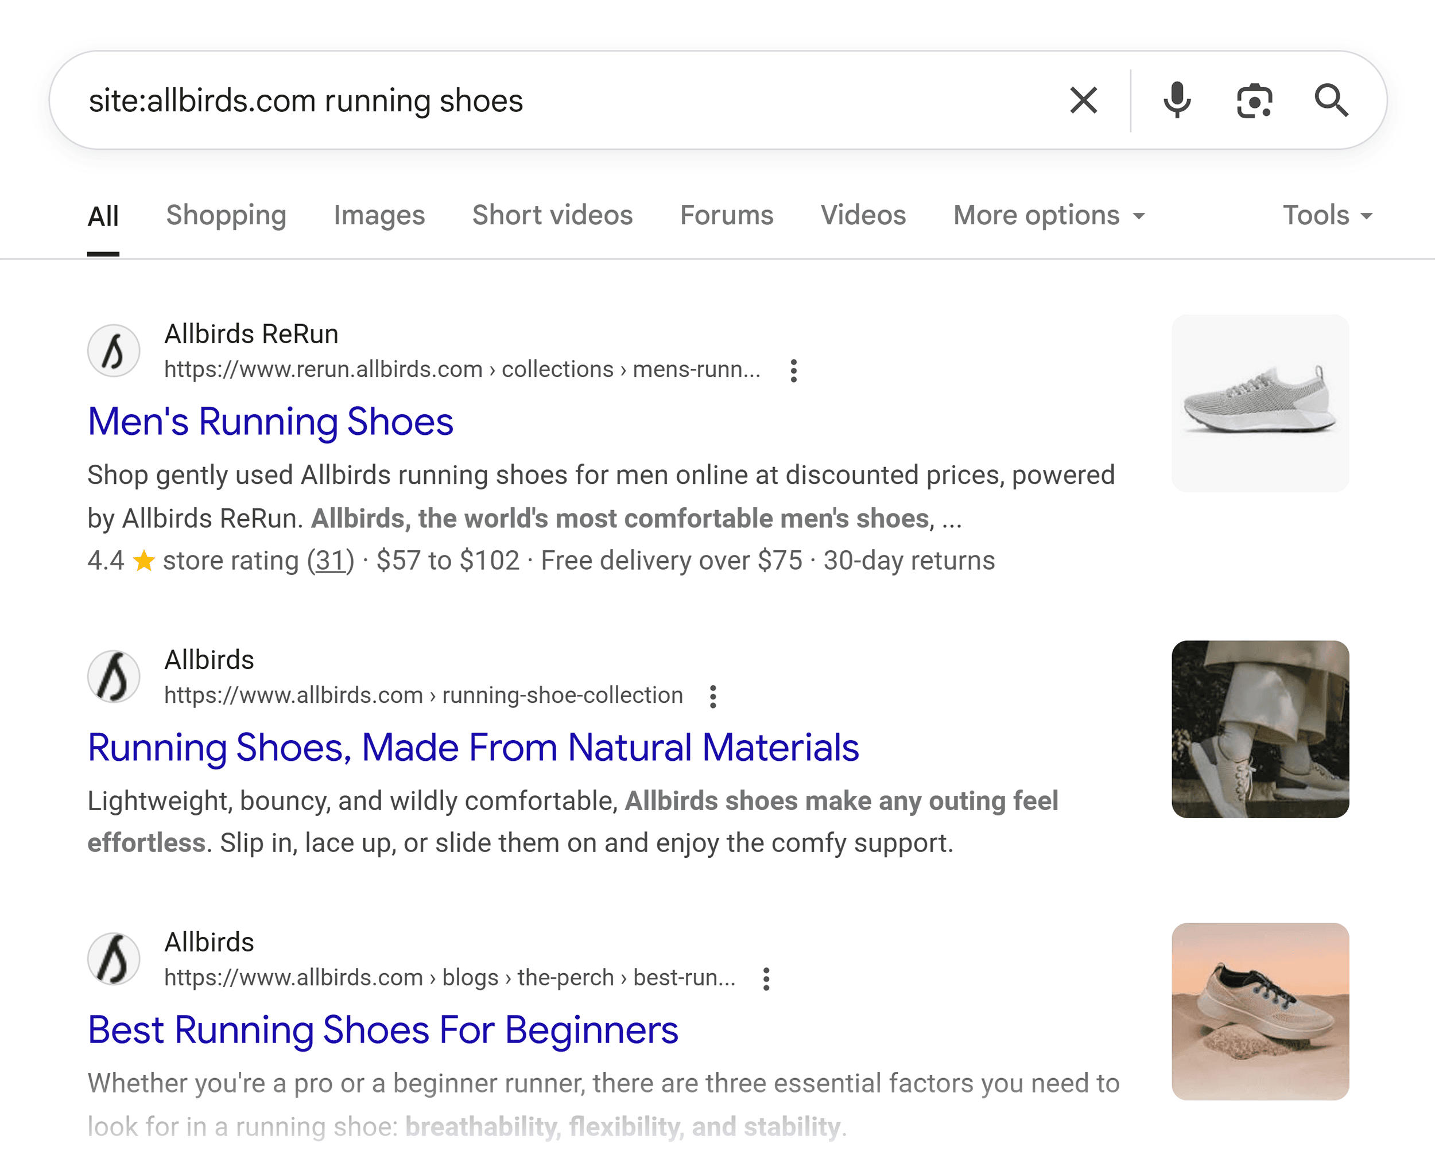
Task: Click the allbirds.com running-shoe-collection URL
Action: (x=423, y=695)
